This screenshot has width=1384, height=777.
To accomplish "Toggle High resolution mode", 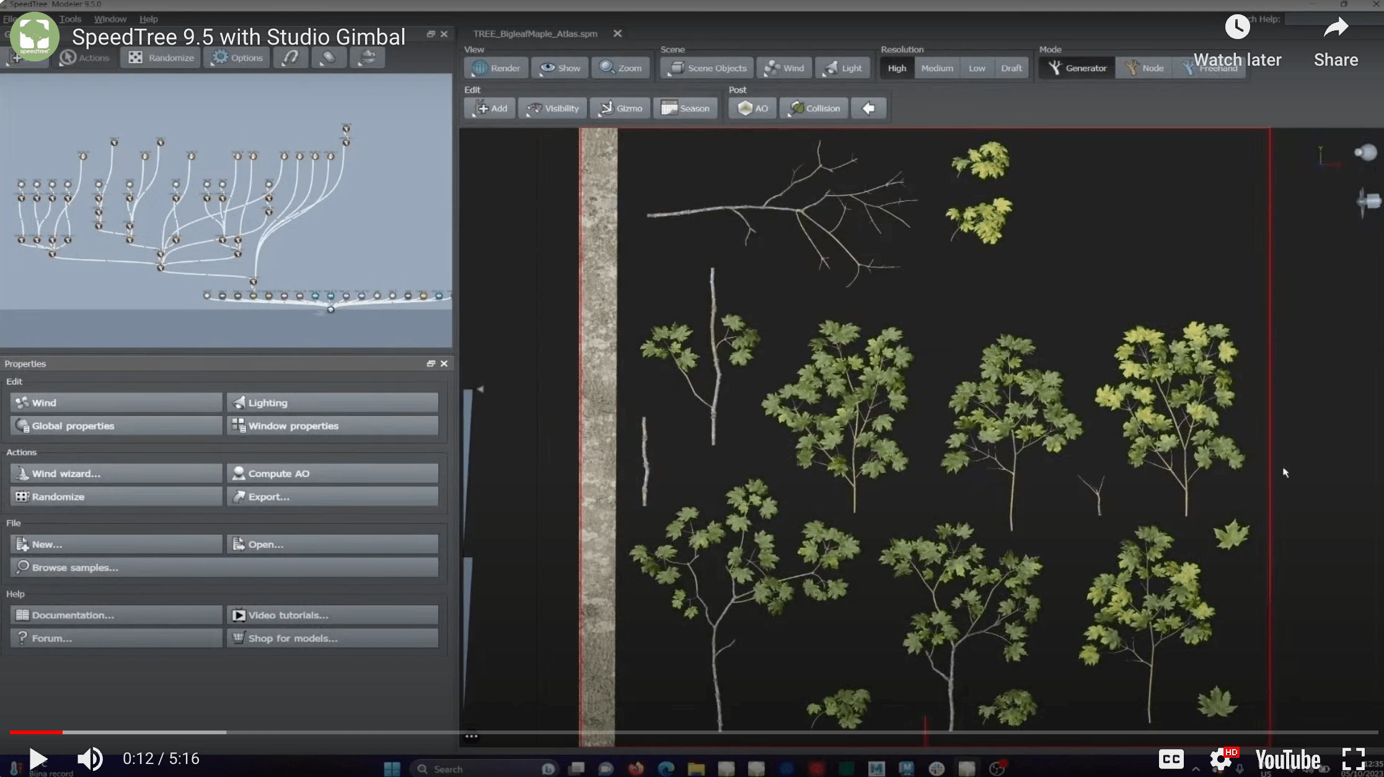I will pyautogui.click(x=896, y=68).
